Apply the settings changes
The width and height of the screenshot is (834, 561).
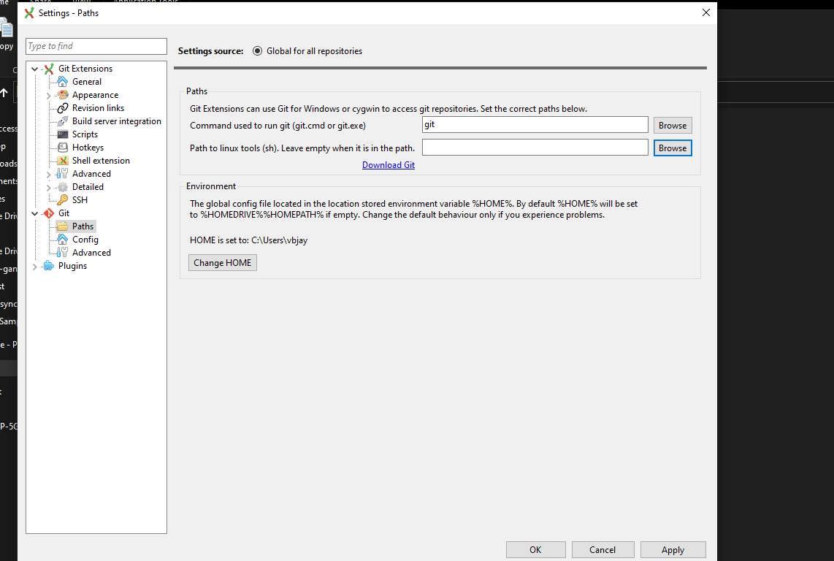pyautogui.click(x=673, y=550)
